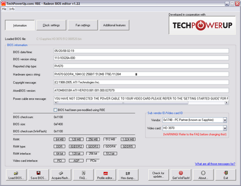Image resolution: width=241 pixels, height=186 pixels.
Task: Launch the Profile editor ATI icon button
Action: pyautogui.click(x=106, y=175)
